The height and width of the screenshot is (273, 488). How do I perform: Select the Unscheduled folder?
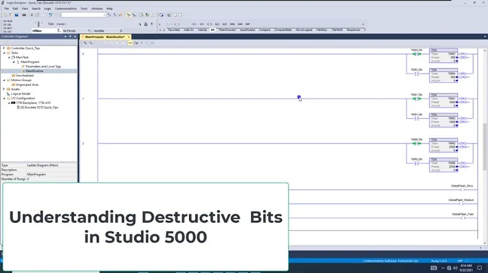(x=24, y=76)
